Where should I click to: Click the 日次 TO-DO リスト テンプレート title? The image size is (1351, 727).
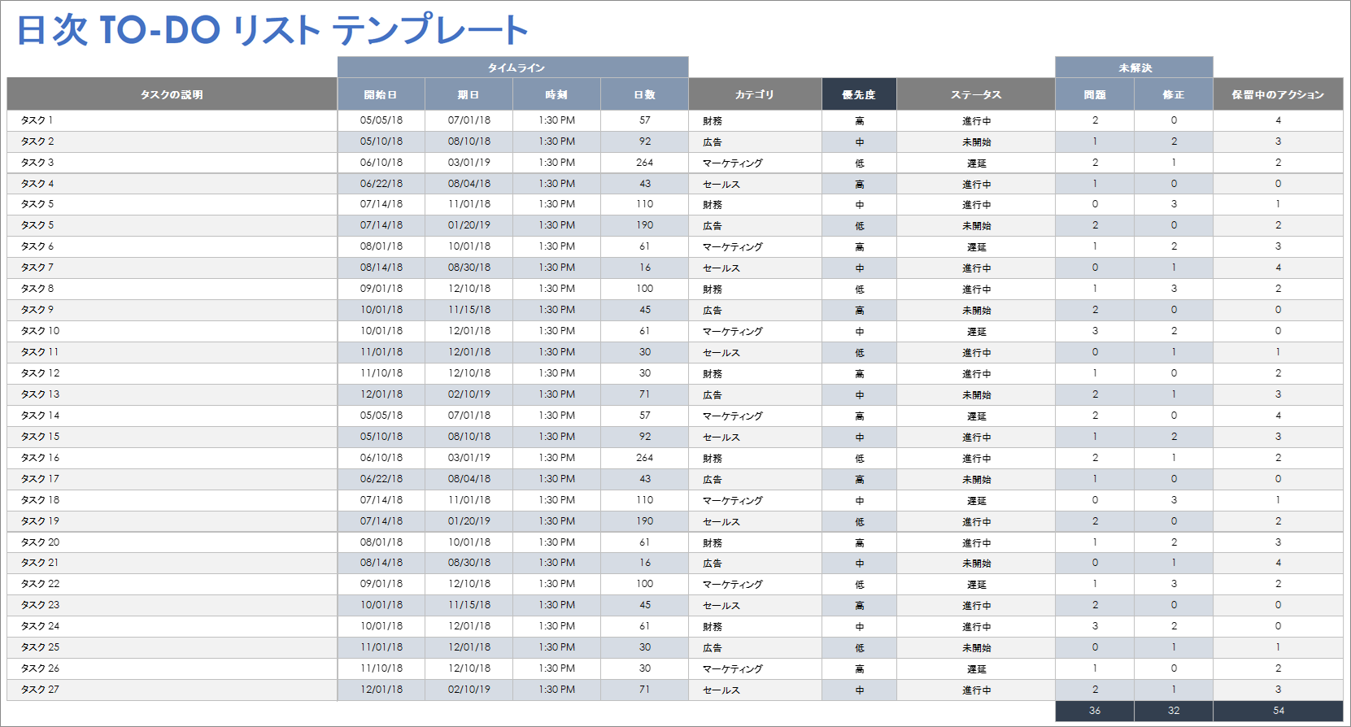click(x=272, y=30)
